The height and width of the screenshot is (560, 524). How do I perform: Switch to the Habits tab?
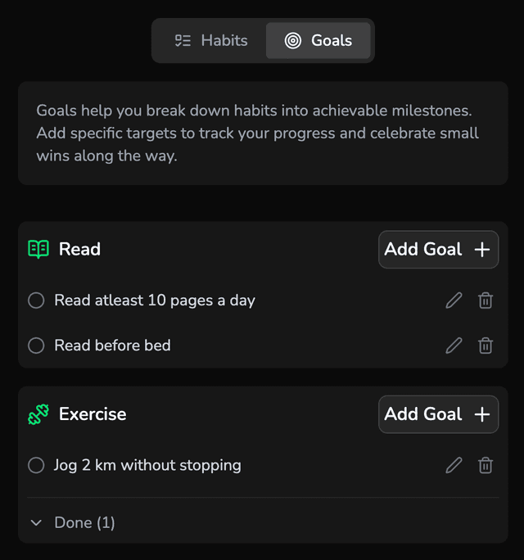click(211, 40)
